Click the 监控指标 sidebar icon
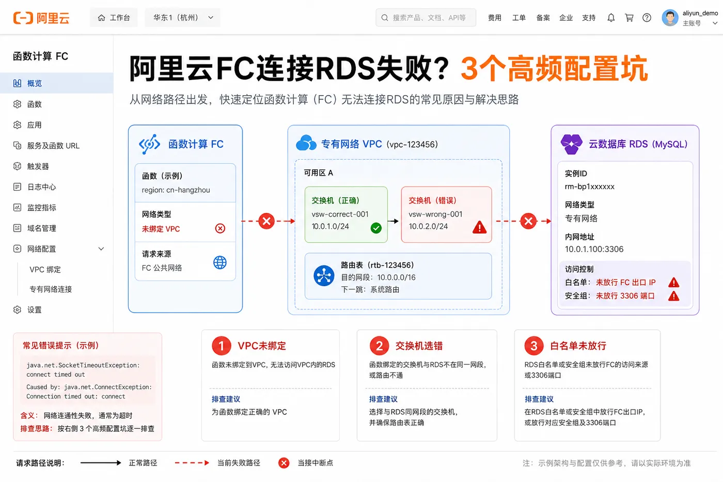Image resolution: width=723 pixels, height=482 pixels. tap(17, 207)
